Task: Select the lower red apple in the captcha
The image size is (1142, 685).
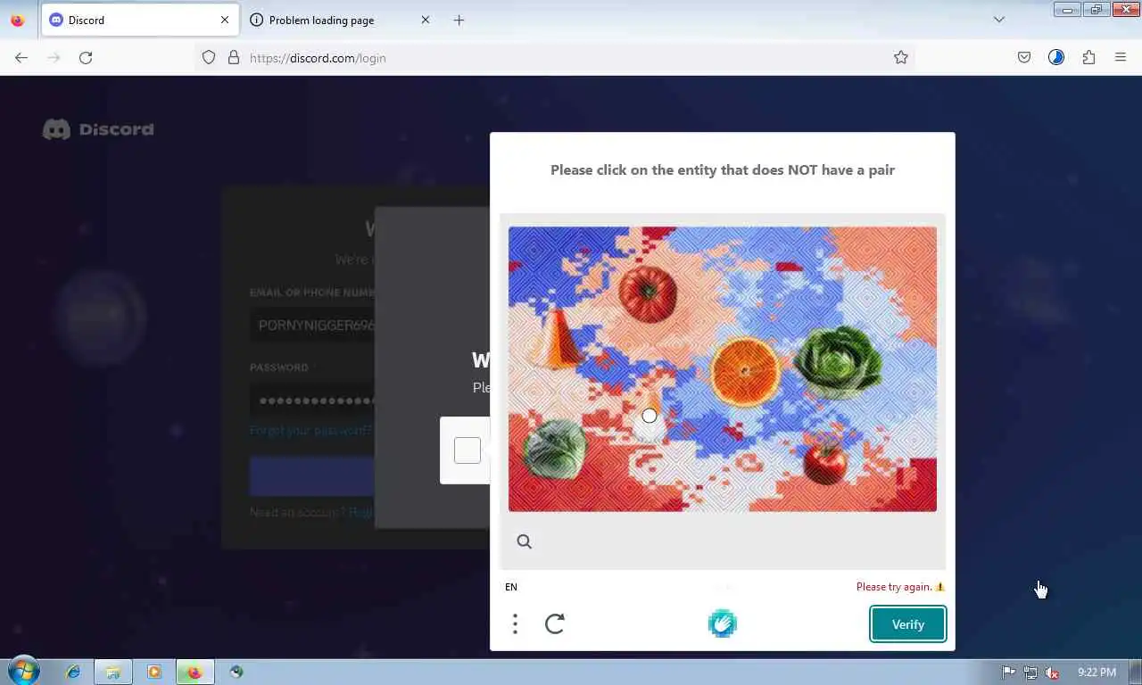Action: [825, 461]
